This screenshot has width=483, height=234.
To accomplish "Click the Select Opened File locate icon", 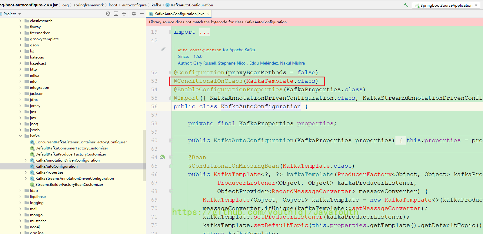I will click(x=108, y=14).
